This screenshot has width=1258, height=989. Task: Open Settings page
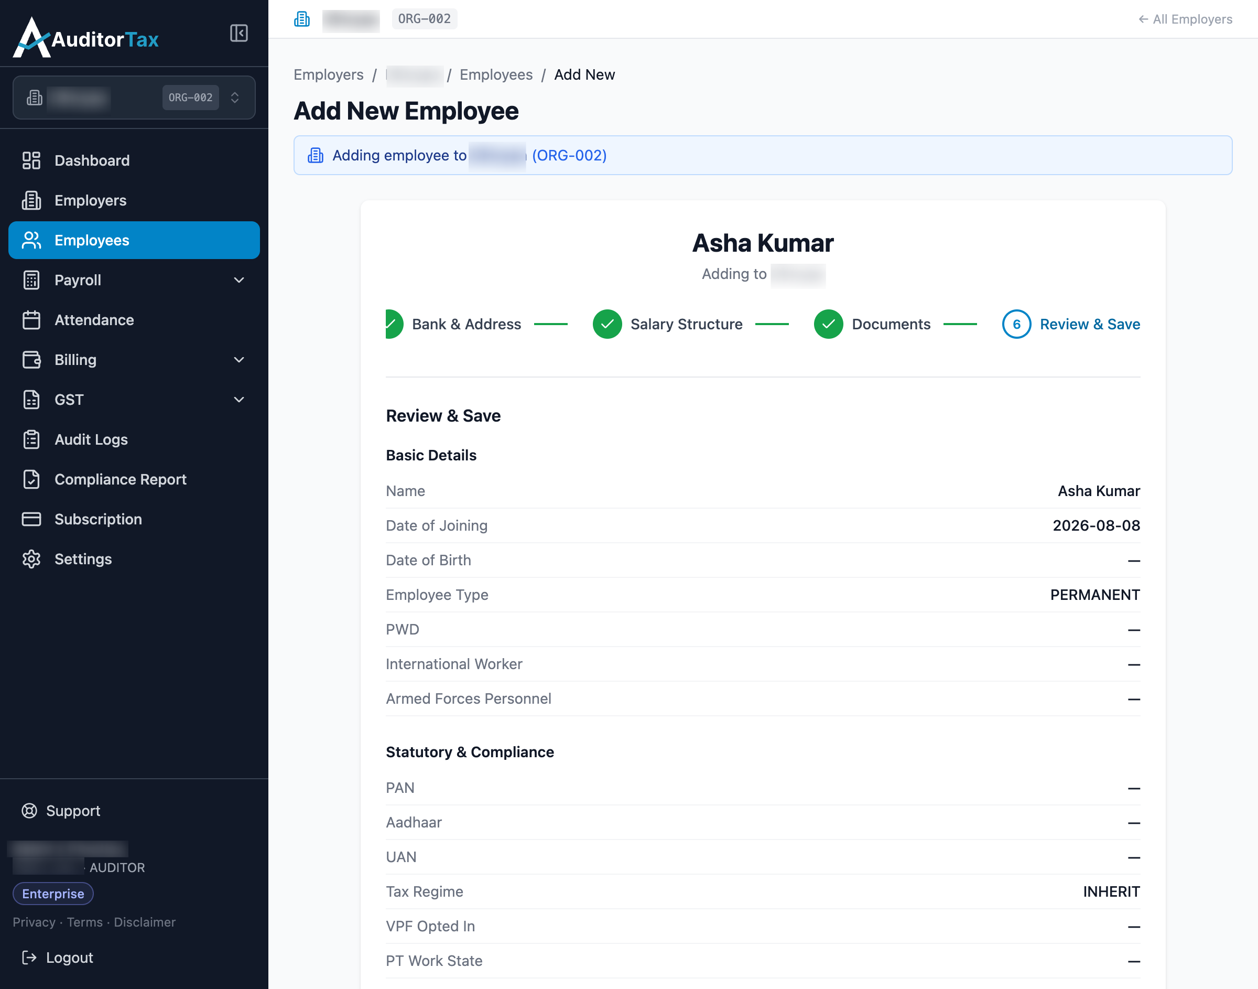(134, 560)
